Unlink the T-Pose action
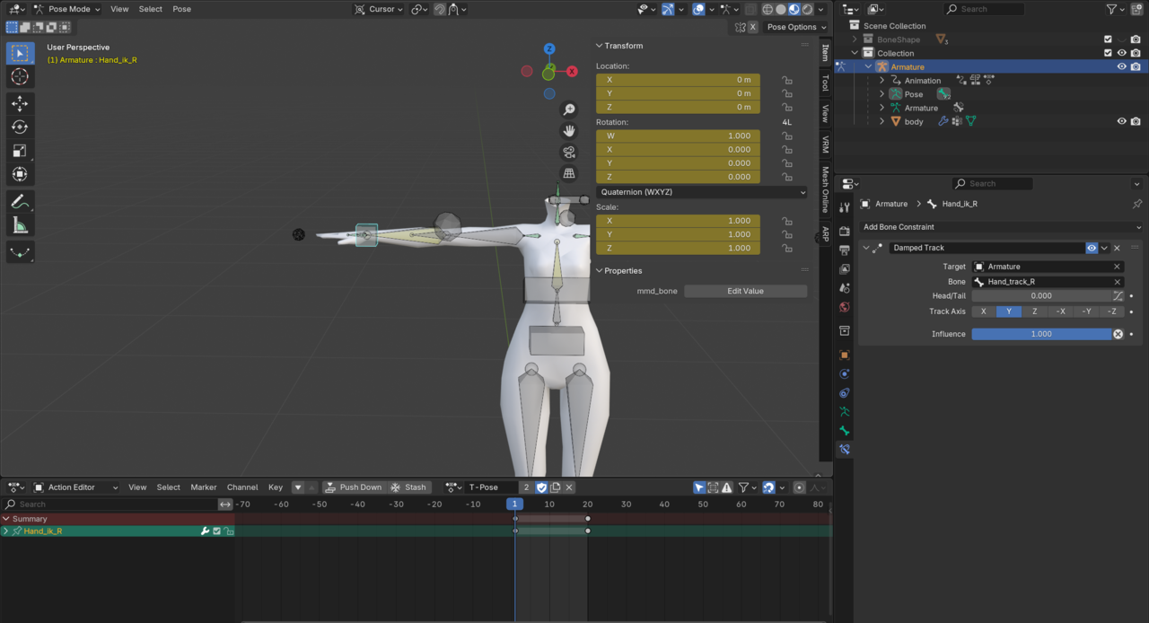Viewport: 1149px width, 623px height. (569, 487)
